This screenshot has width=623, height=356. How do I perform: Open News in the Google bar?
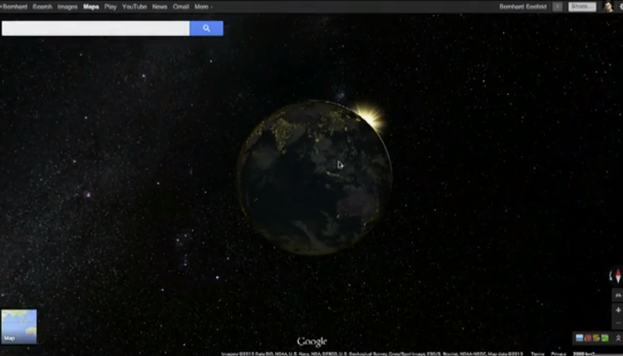(159, 7)
